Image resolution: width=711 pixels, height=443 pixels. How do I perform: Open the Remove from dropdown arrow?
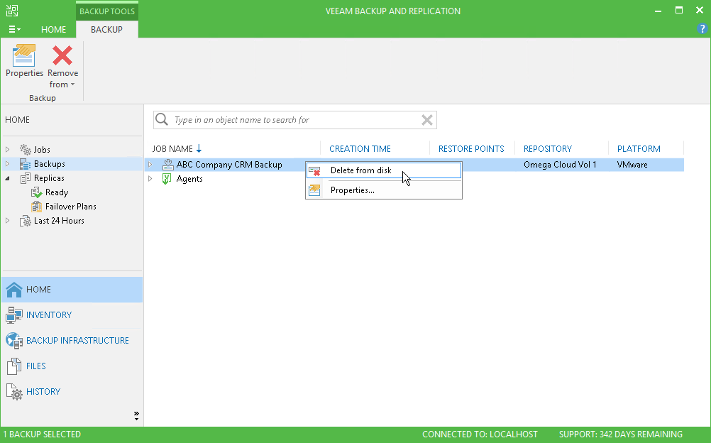point(72,84)
